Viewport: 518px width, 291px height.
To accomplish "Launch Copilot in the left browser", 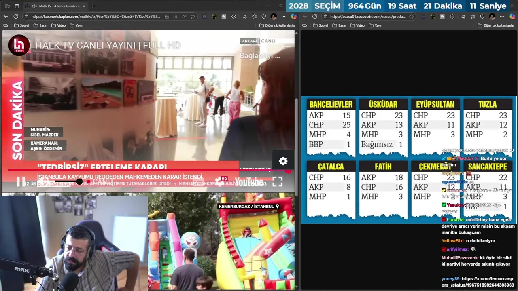I will (x=293, y=17).
